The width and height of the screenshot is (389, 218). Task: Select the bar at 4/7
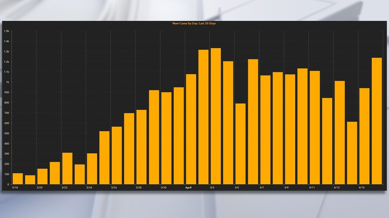[265, 130]
